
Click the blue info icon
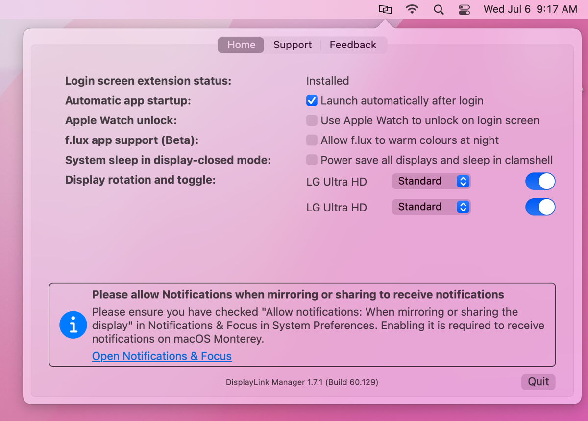[x=73, y=325]
